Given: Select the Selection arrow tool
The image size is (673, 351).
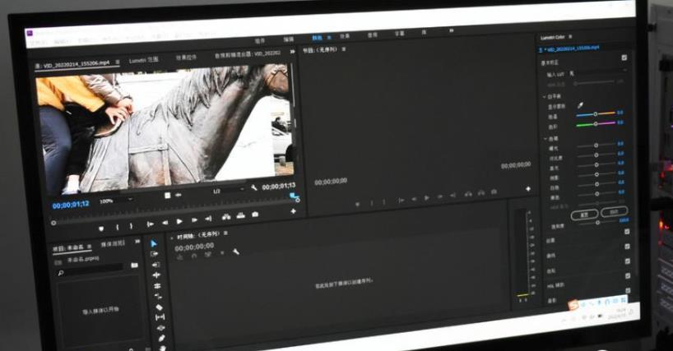Looking at the screenshot, I should (154, 243).
